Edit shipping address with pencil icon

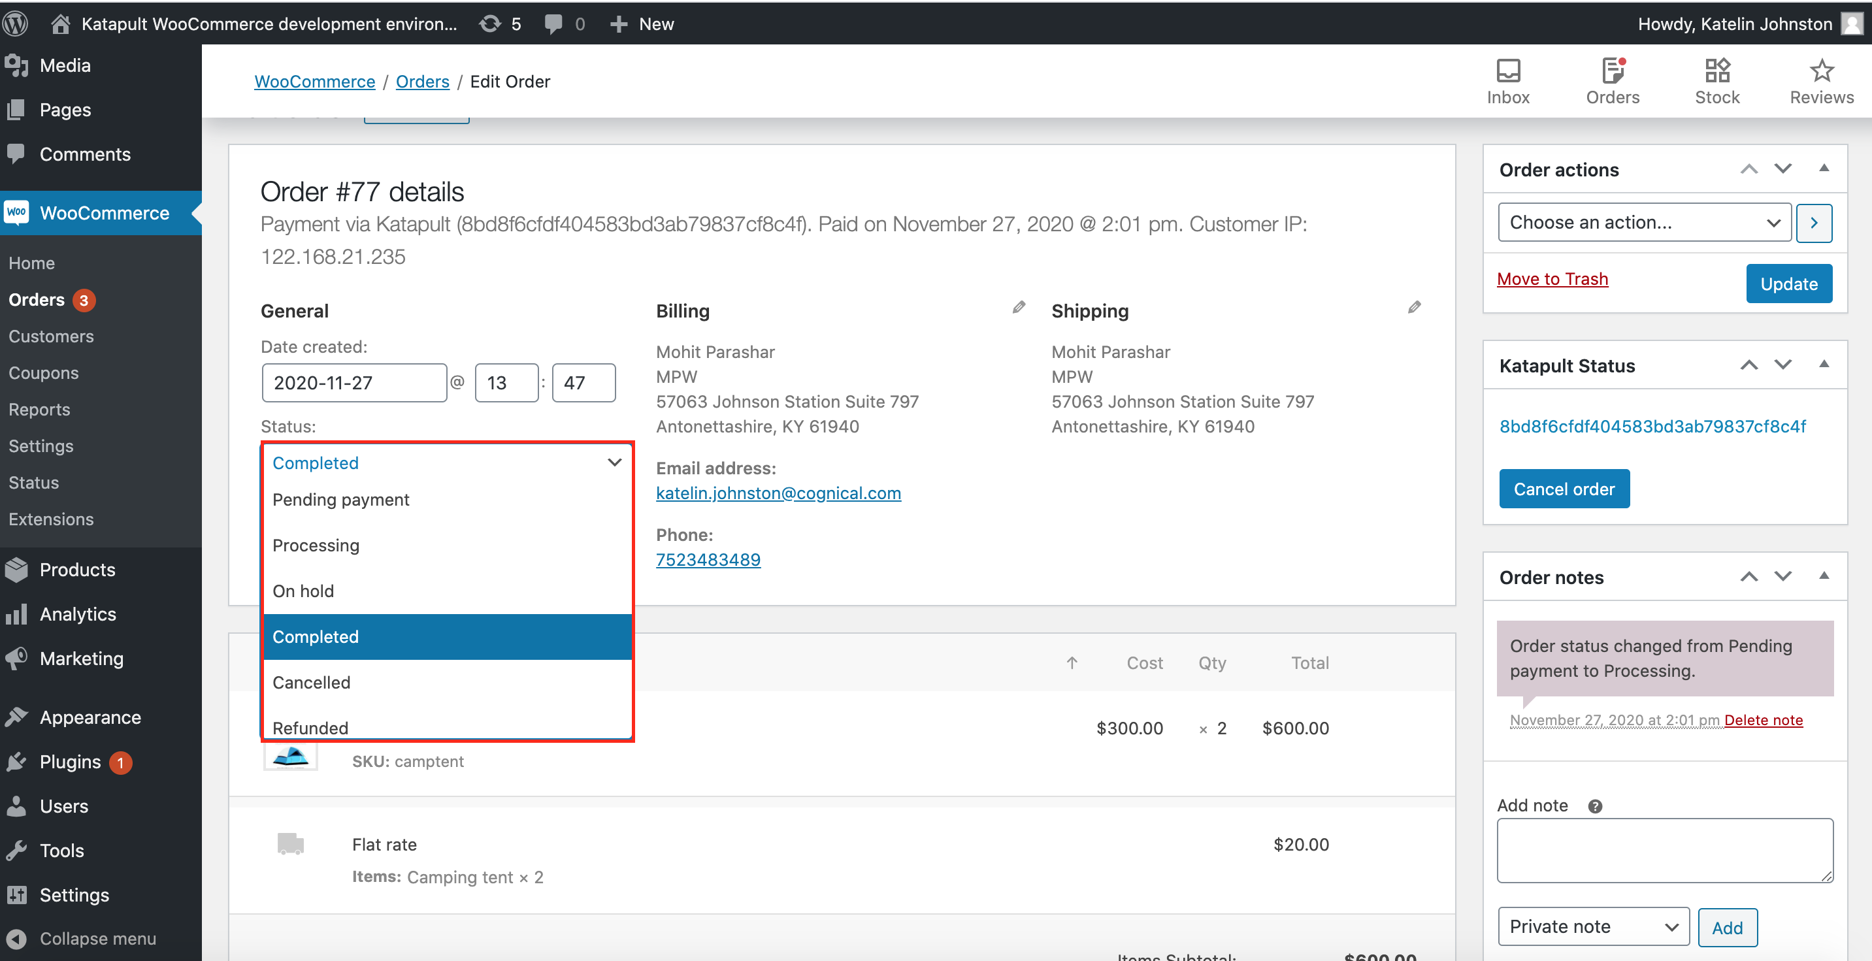pos(1413,308)
